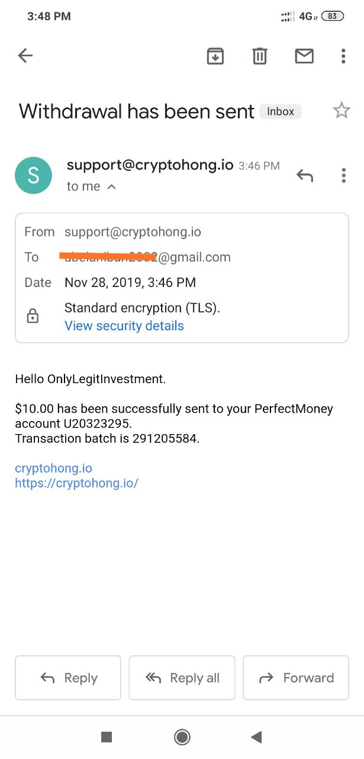
Task: Open the top overflow menu
Action: pyautogui.click(x=343, y=56)
